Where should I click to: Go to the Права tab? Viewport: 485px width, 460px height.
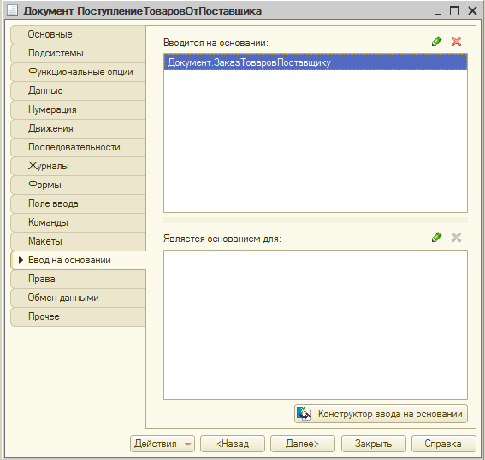click(x=78, y=279)
